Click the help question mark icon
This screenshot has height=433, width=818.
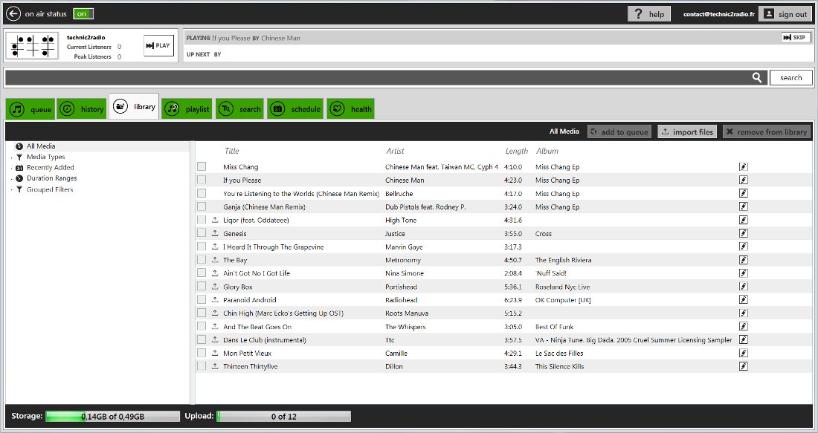click(638, 13)
